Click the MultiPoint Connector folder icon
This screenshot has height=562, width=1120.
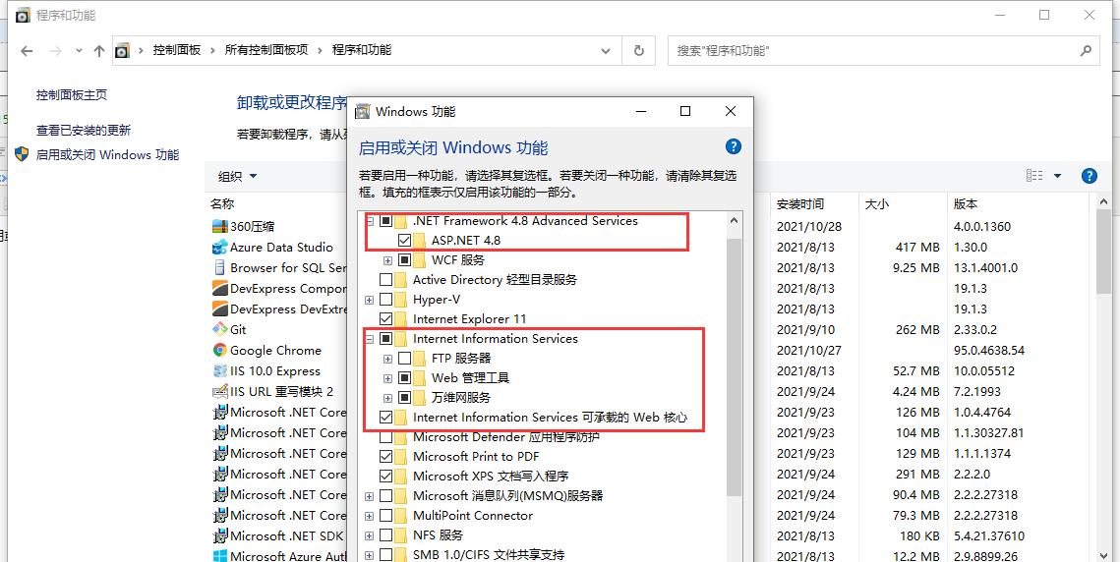(401, 515)
